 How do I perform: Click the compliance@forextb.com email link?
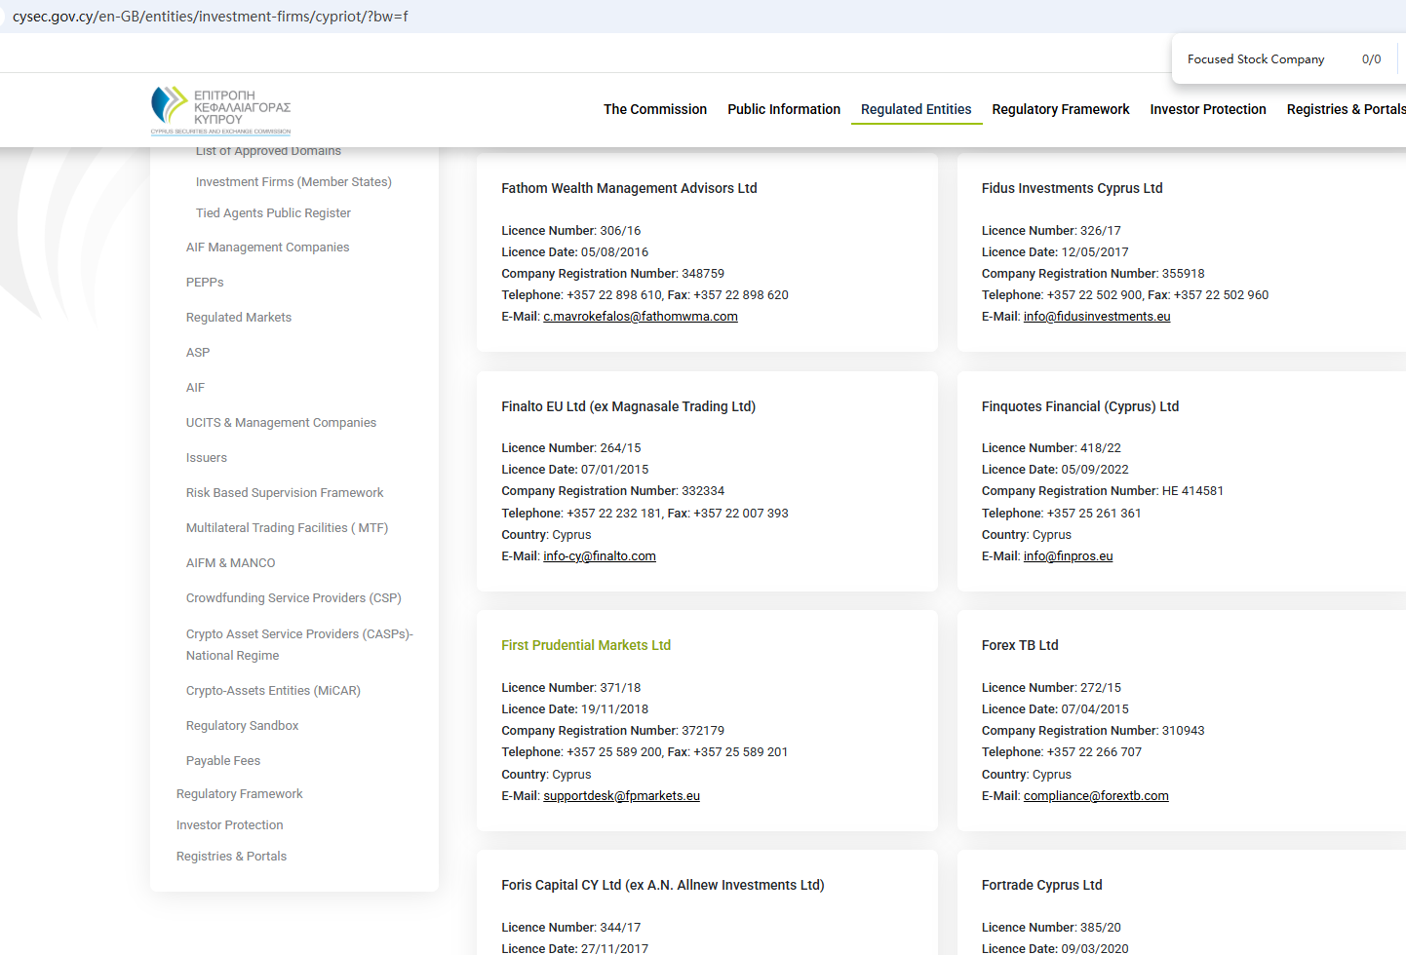pos(1095,796)
